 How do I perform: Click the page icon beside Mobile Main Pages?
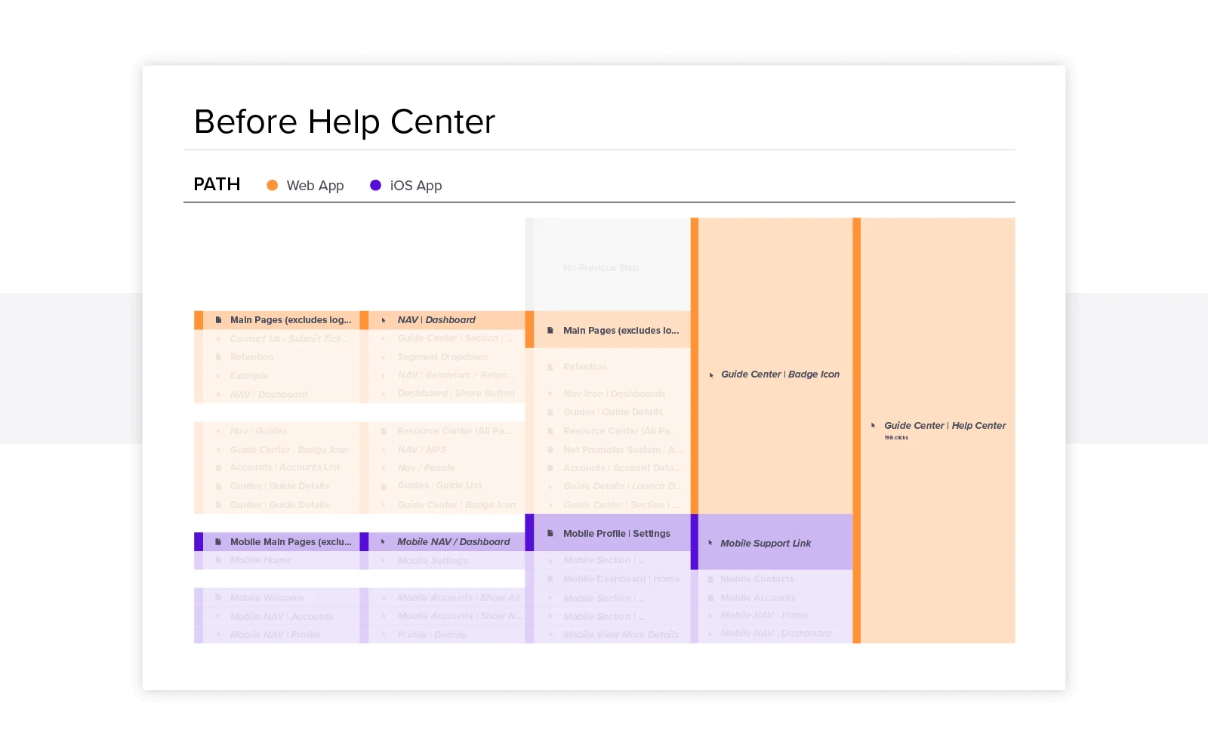pyautogui.click(x=218, y=542)
